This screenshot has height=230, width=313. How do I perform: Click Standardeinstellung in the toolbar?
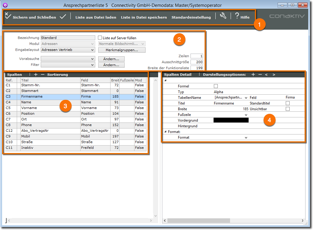(191, 17)
